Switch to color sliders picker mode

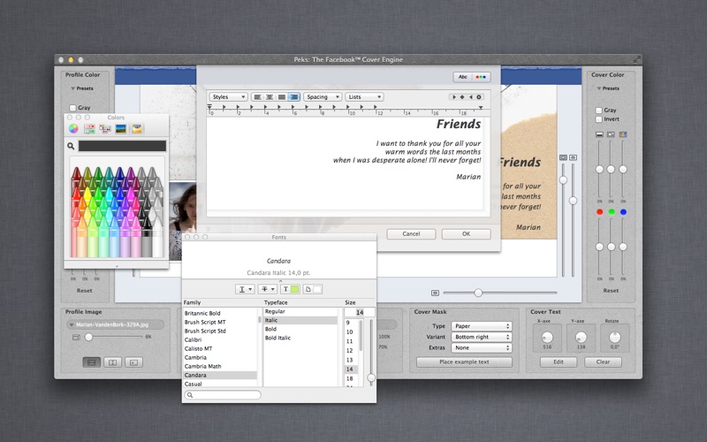(89, 129)
